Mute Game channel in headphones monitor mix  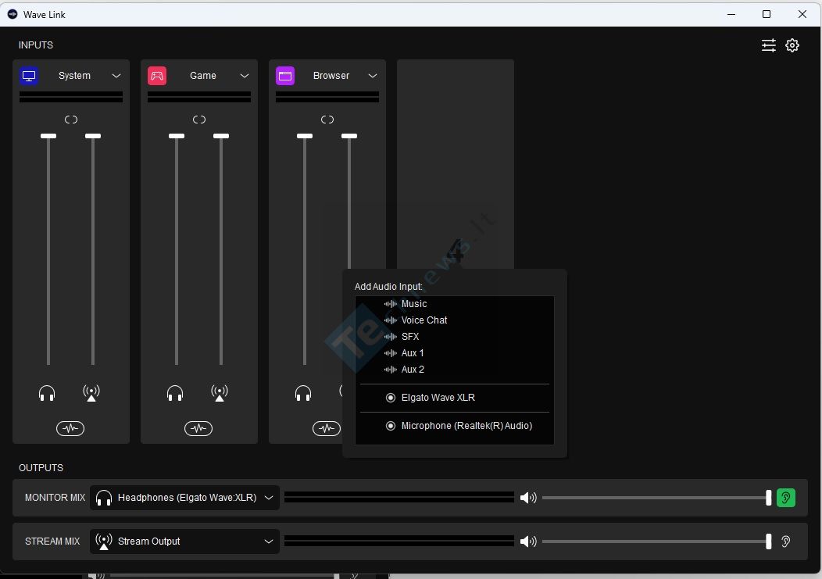click(175, 393)
